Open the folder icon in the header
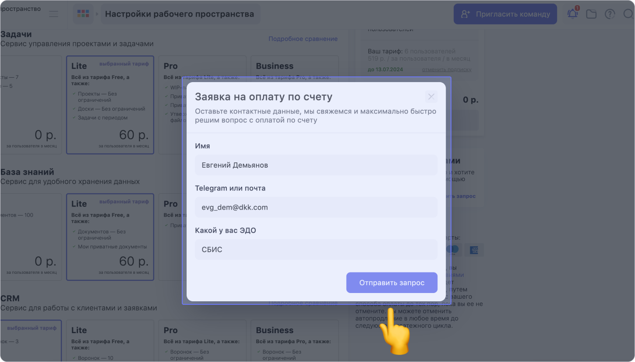This screenshot has width=635, height=362. click(x=591, y=14)
